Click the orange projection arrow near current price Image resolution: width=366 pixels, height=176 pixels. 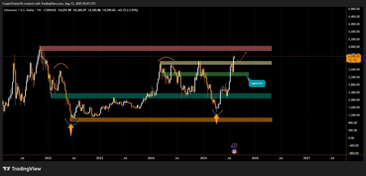pyautogui.click(x=242, y=57)
